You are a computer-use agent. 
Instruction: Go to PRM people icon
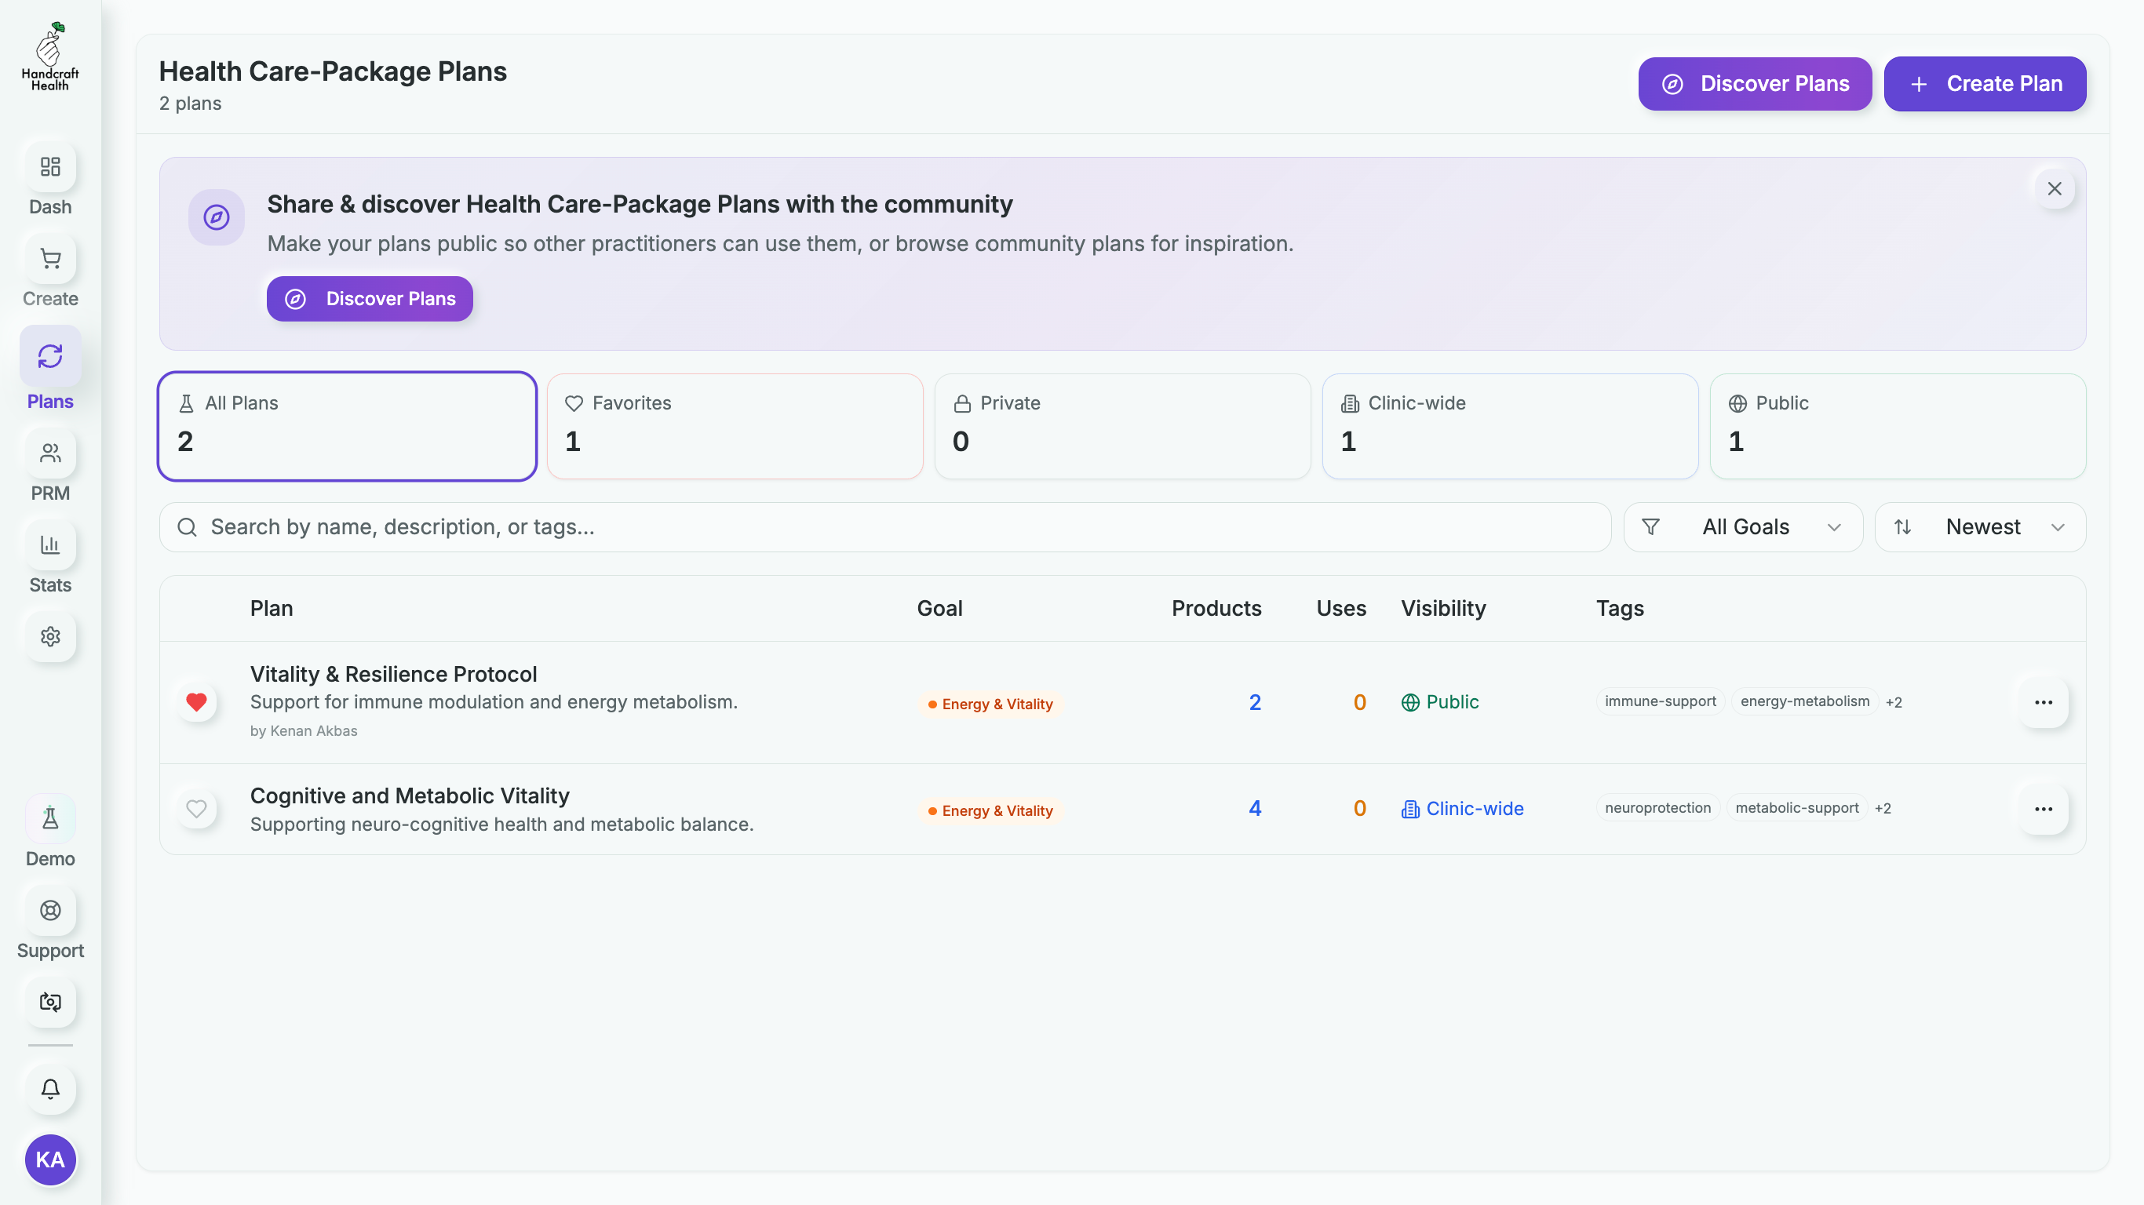click(x=50, y=453)
